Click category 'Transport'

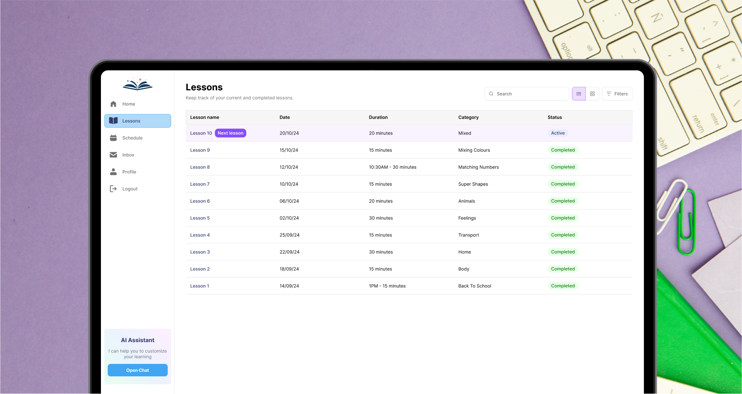(468, 235)
